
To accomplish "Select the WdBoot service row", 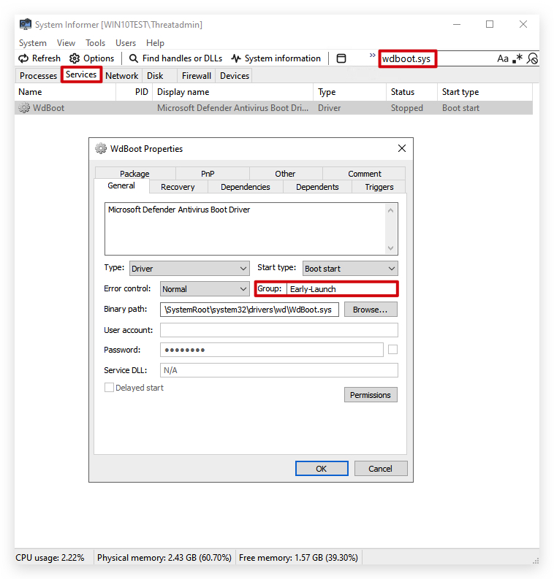I will pyautogui.click(x=274, y=108).
